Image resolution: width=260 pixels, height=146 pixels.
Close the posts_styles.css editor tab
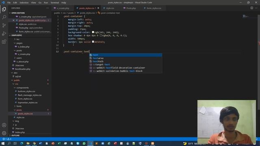coord(98,8)
